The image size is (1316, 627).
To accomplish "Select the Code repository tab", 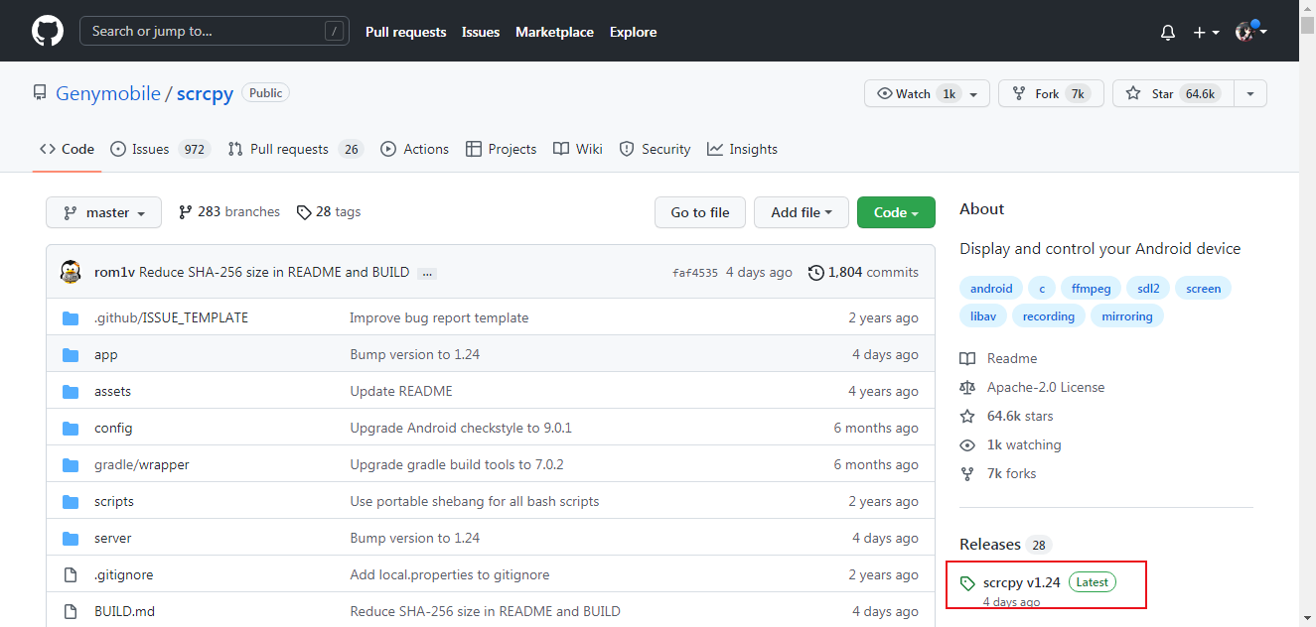I will click(x=67, y=149).
